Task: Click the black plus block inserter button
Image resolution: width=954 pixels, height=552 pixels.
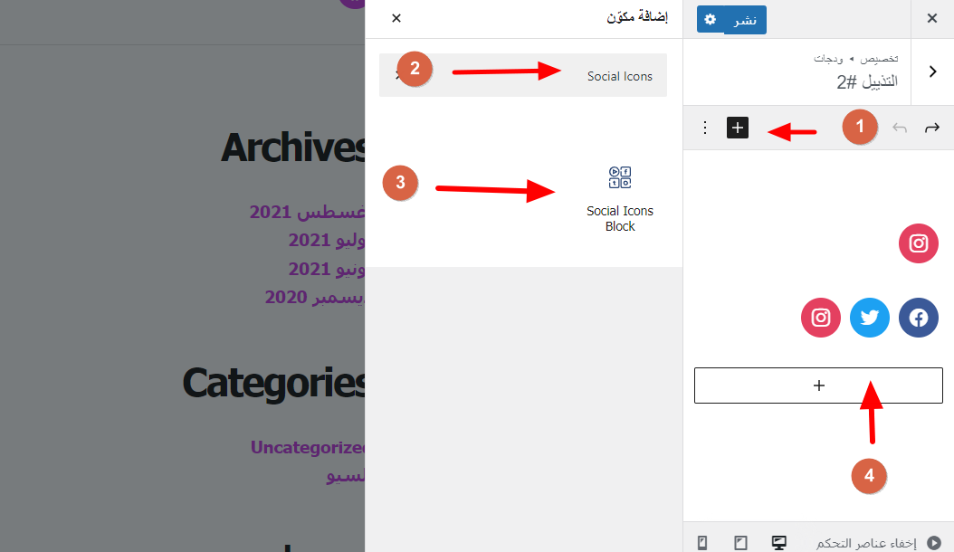Action: 738,128
